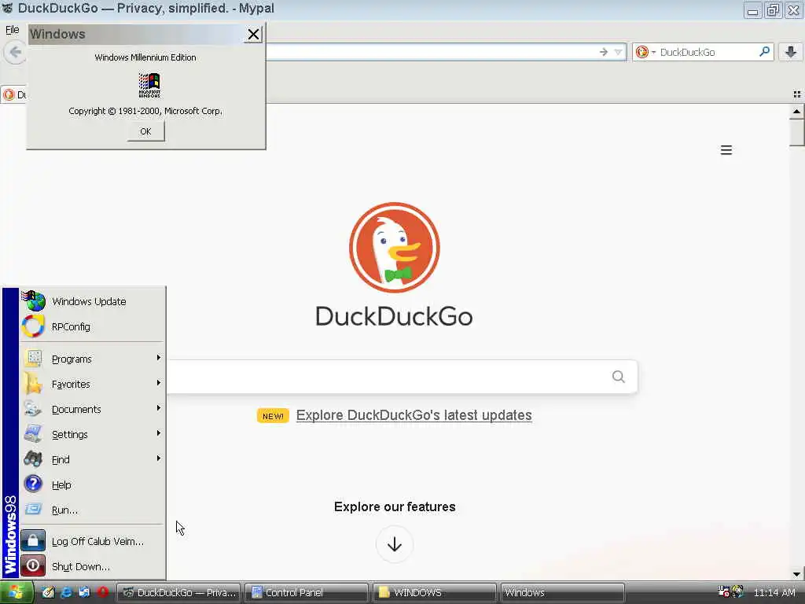Image resolution: width=805 pixels, height=604 pixels.
Task: Open the Programs submenu
Action: pyautogui.click(x=93, y=359)
